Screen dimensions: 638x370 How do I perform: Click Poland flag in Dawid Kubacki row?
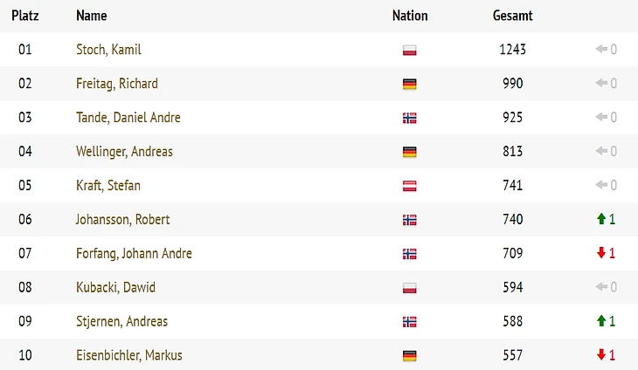pyautogui.click(x=409, y=288)
